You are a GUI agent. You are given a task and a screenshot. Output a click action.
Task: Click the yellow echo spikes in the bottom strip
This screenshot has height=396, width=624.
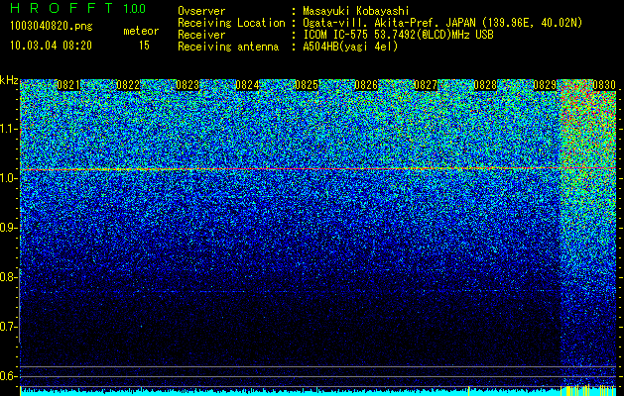point(587,390)
